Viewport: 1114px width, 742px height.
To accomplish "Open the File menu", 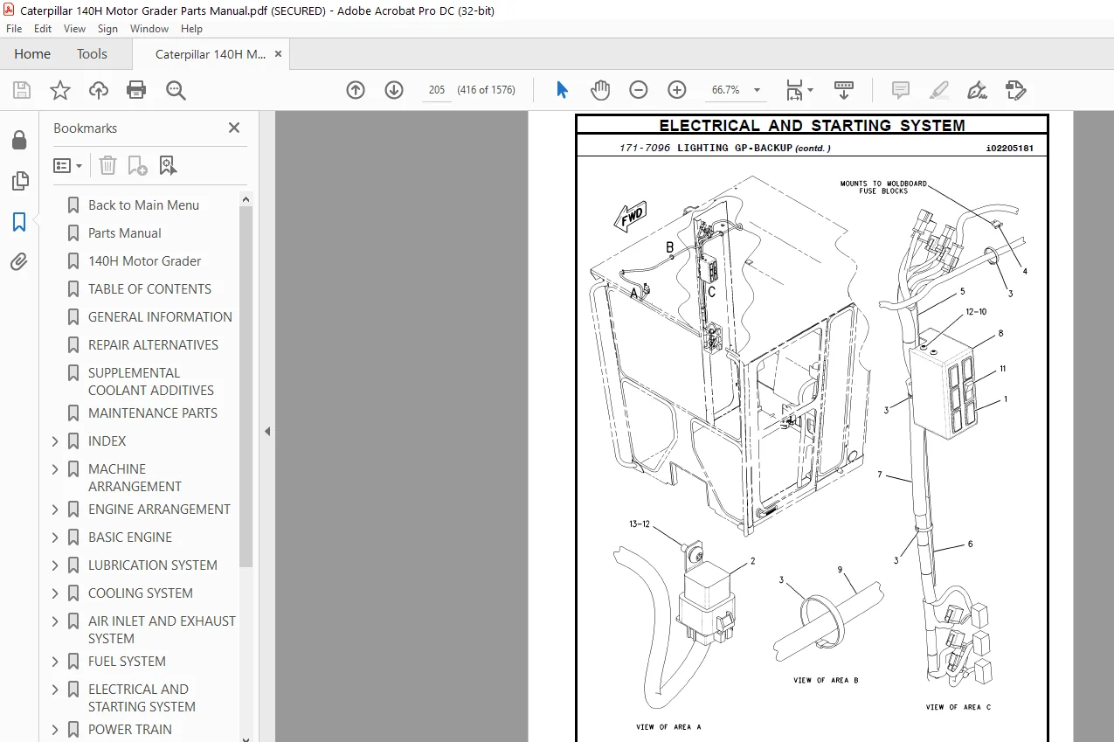I will [14, 29].
